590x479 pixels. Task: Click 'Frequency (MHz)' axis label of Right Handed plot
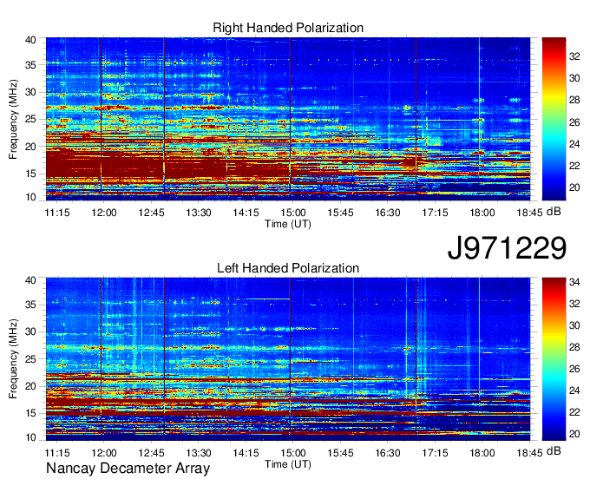point(13,119)
